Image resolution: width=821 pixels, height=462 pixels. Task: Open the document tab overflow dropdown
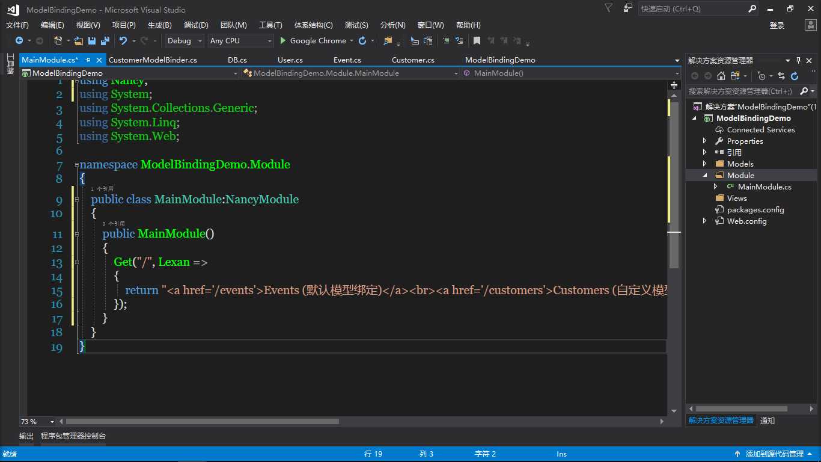[677, 60]
